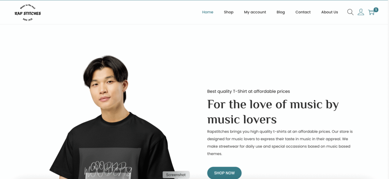This screenshot has width=389, height=179.
Task: Navigate to the Contact page
Action: click(x=303, y=12)
